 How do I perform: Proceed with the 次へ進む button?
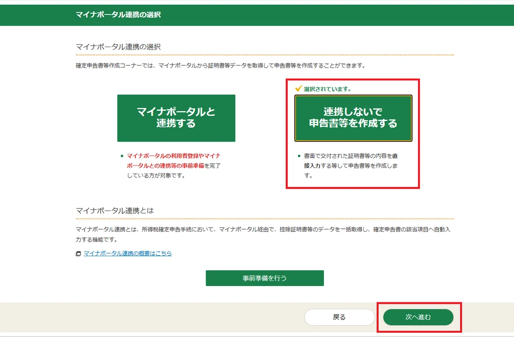point(418,317)
